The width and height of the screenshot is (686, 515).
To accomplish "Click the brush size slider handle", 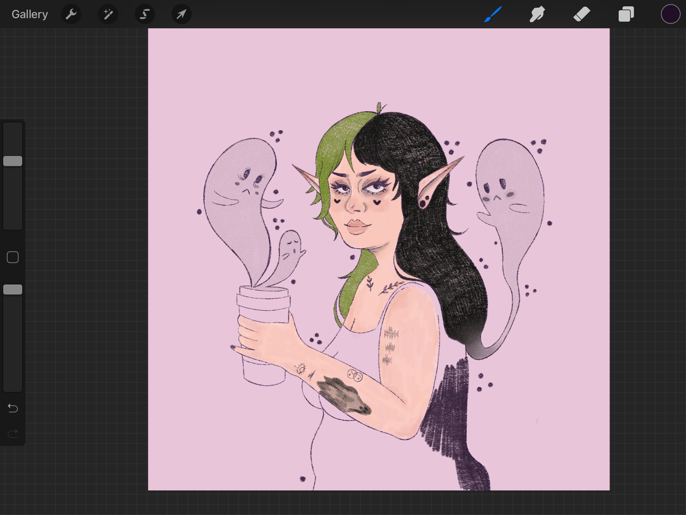I will tap(13, 161).
